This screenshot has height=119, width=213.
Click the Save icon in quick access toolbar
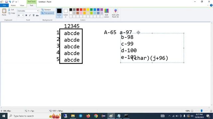6,2
